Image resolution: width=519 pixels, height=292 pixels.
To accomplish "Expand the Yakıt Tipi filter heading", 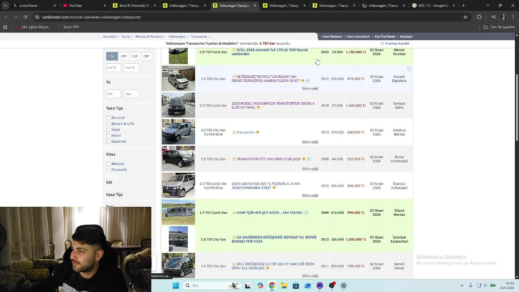I will click(x=114, y=108).
